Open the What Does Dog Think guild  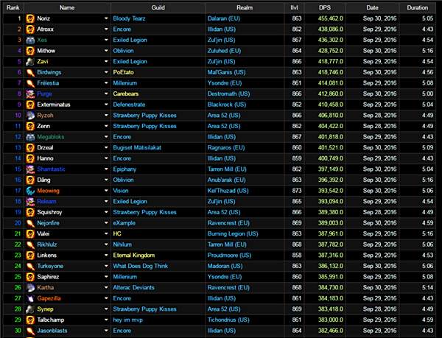point(141,266)
